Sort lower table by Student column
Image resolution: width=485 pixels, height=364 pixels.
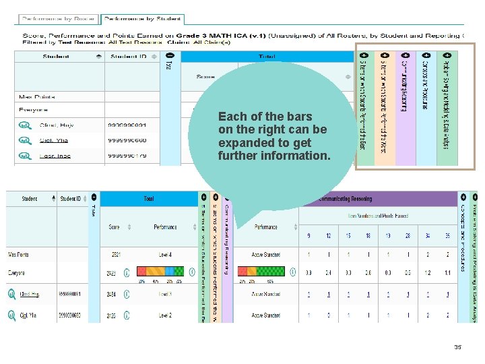point(53,198)
